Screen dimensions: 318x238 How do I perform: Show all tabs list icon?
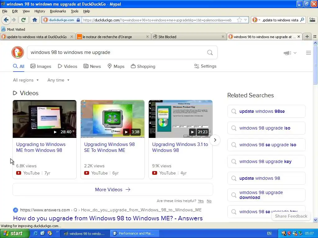click(315, 37)
